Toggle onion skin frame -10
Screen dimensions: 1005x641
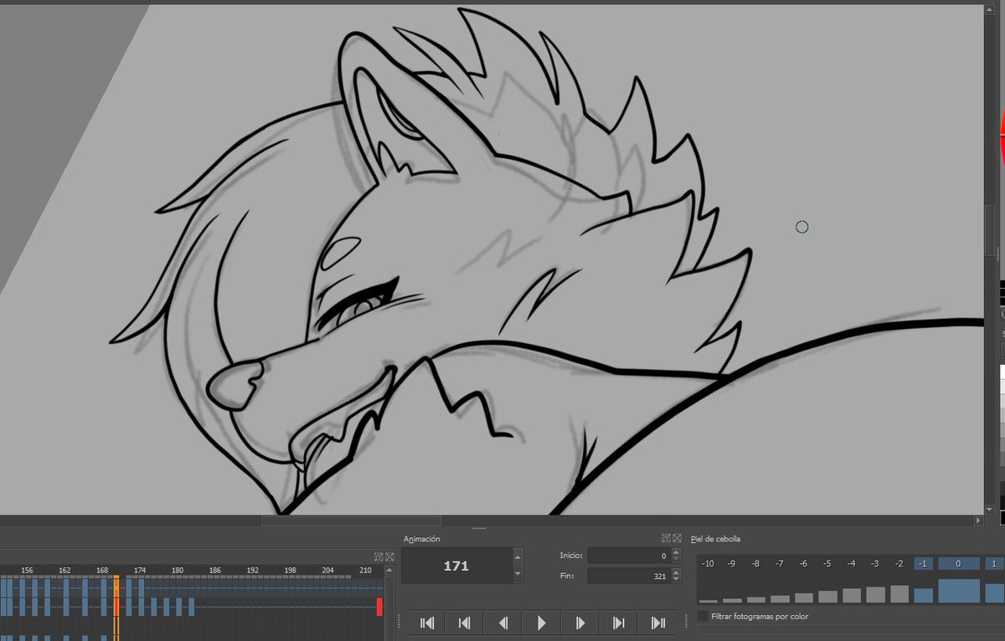point(709,564)
